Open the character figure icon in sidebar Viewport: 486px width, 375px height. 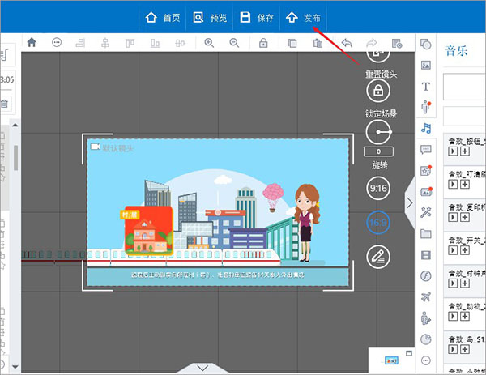[x=426, y=107]
